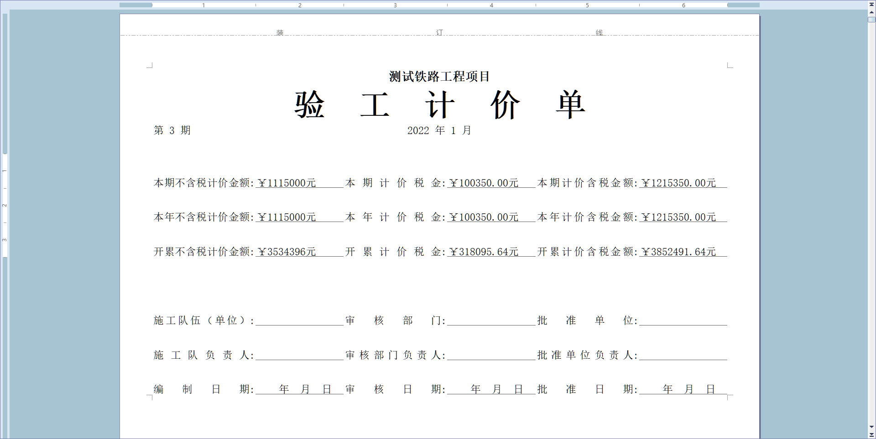This screenshot has height=439, width=876.
Task: Click the 开累计价税金 value ¥318095.64元
Action: pos(484,252)
